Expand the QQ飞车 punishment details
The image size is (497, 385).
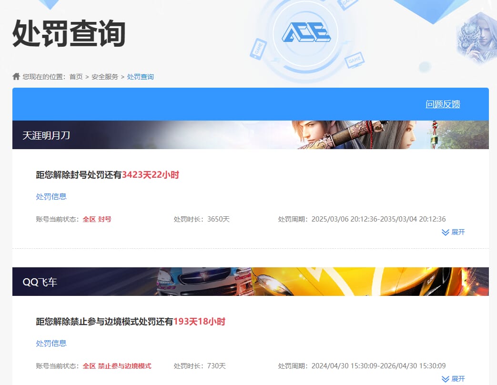[x=453, y=379]
